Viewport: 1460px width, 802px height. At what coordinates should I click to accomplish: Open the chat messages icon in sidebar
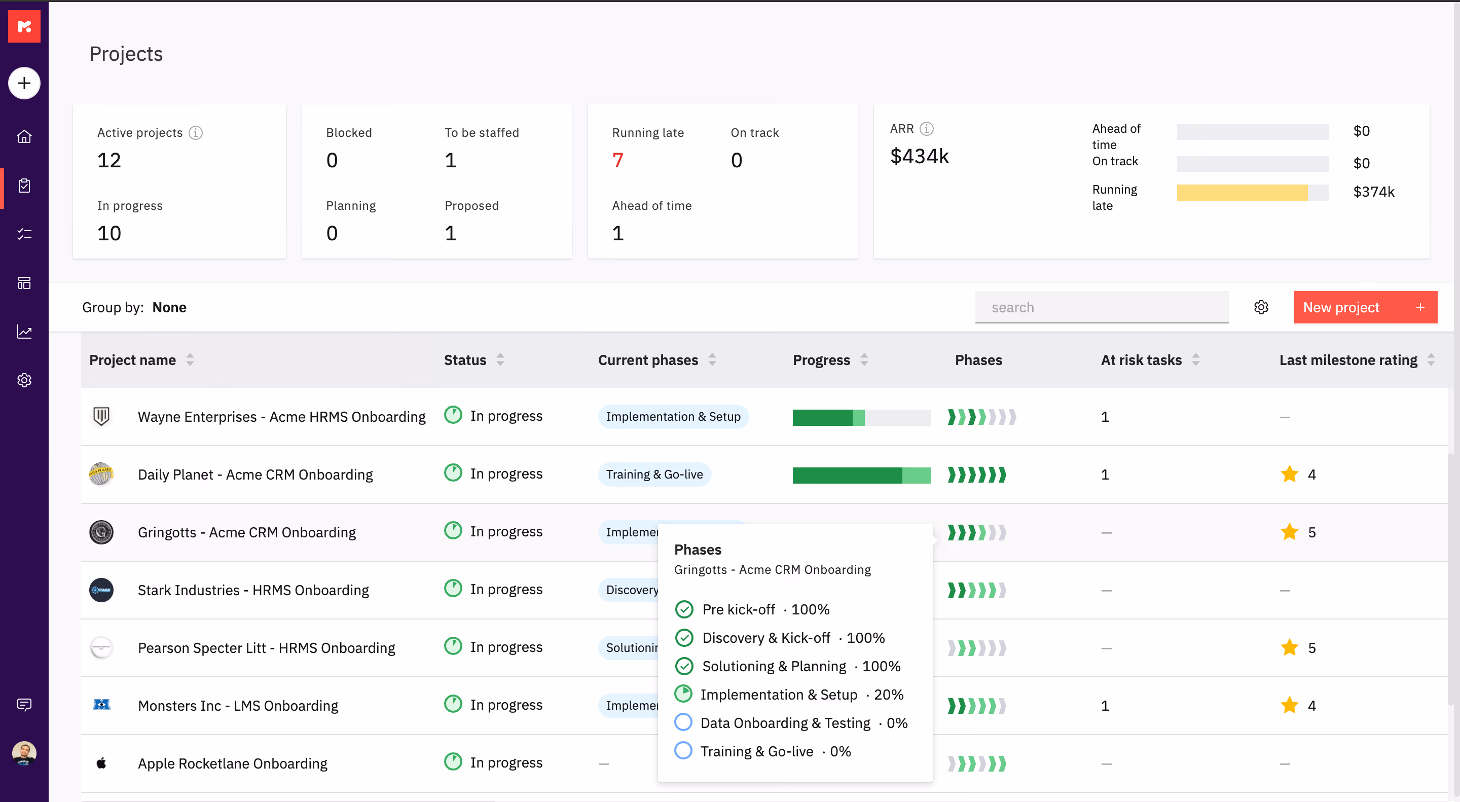click(24, 705)
